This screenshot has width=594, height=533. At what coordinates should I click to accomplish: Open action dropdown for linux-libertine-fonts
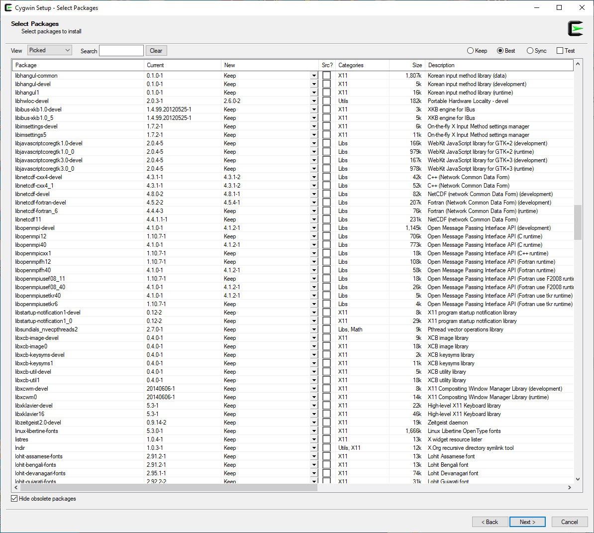(x=314, y=431)
